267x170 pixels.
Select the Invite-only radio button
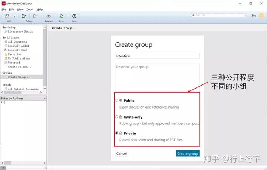116,117
